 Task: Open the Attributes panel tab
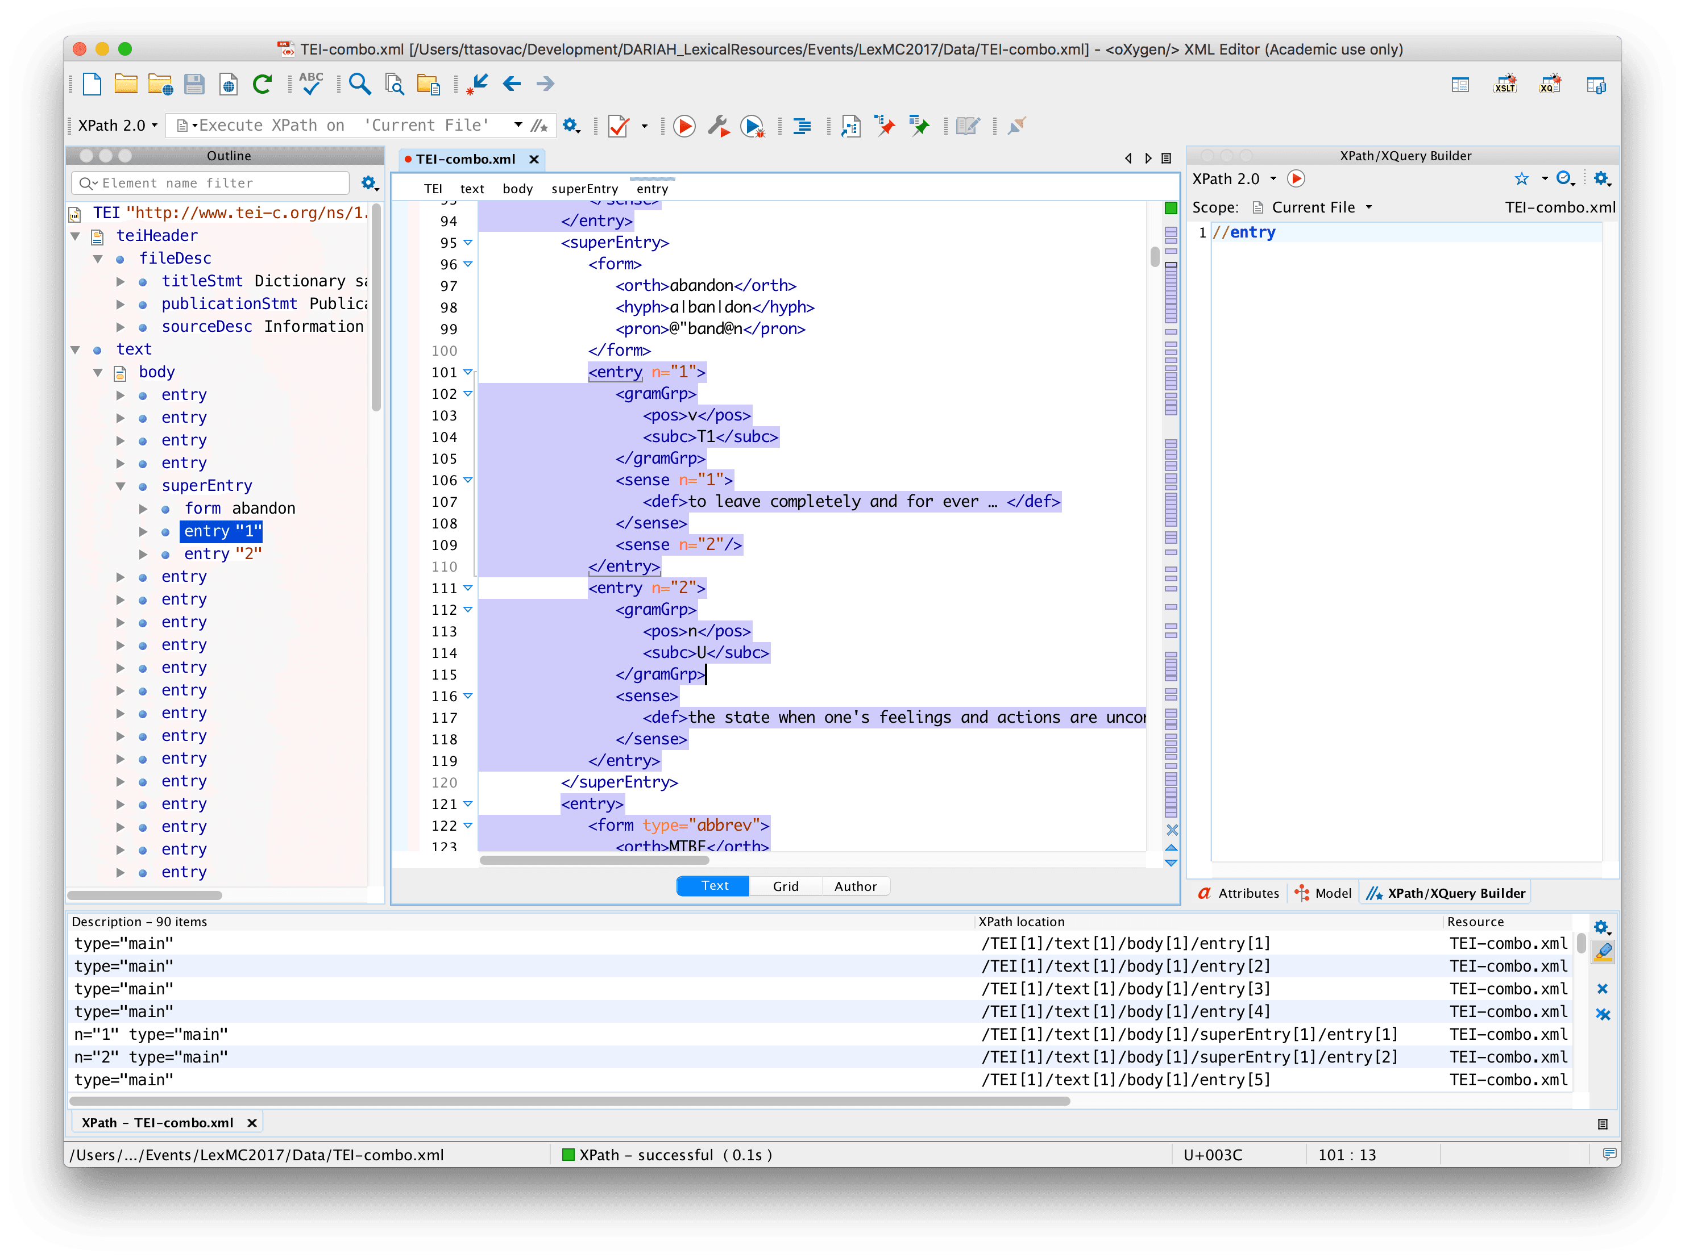[1239, 893]
